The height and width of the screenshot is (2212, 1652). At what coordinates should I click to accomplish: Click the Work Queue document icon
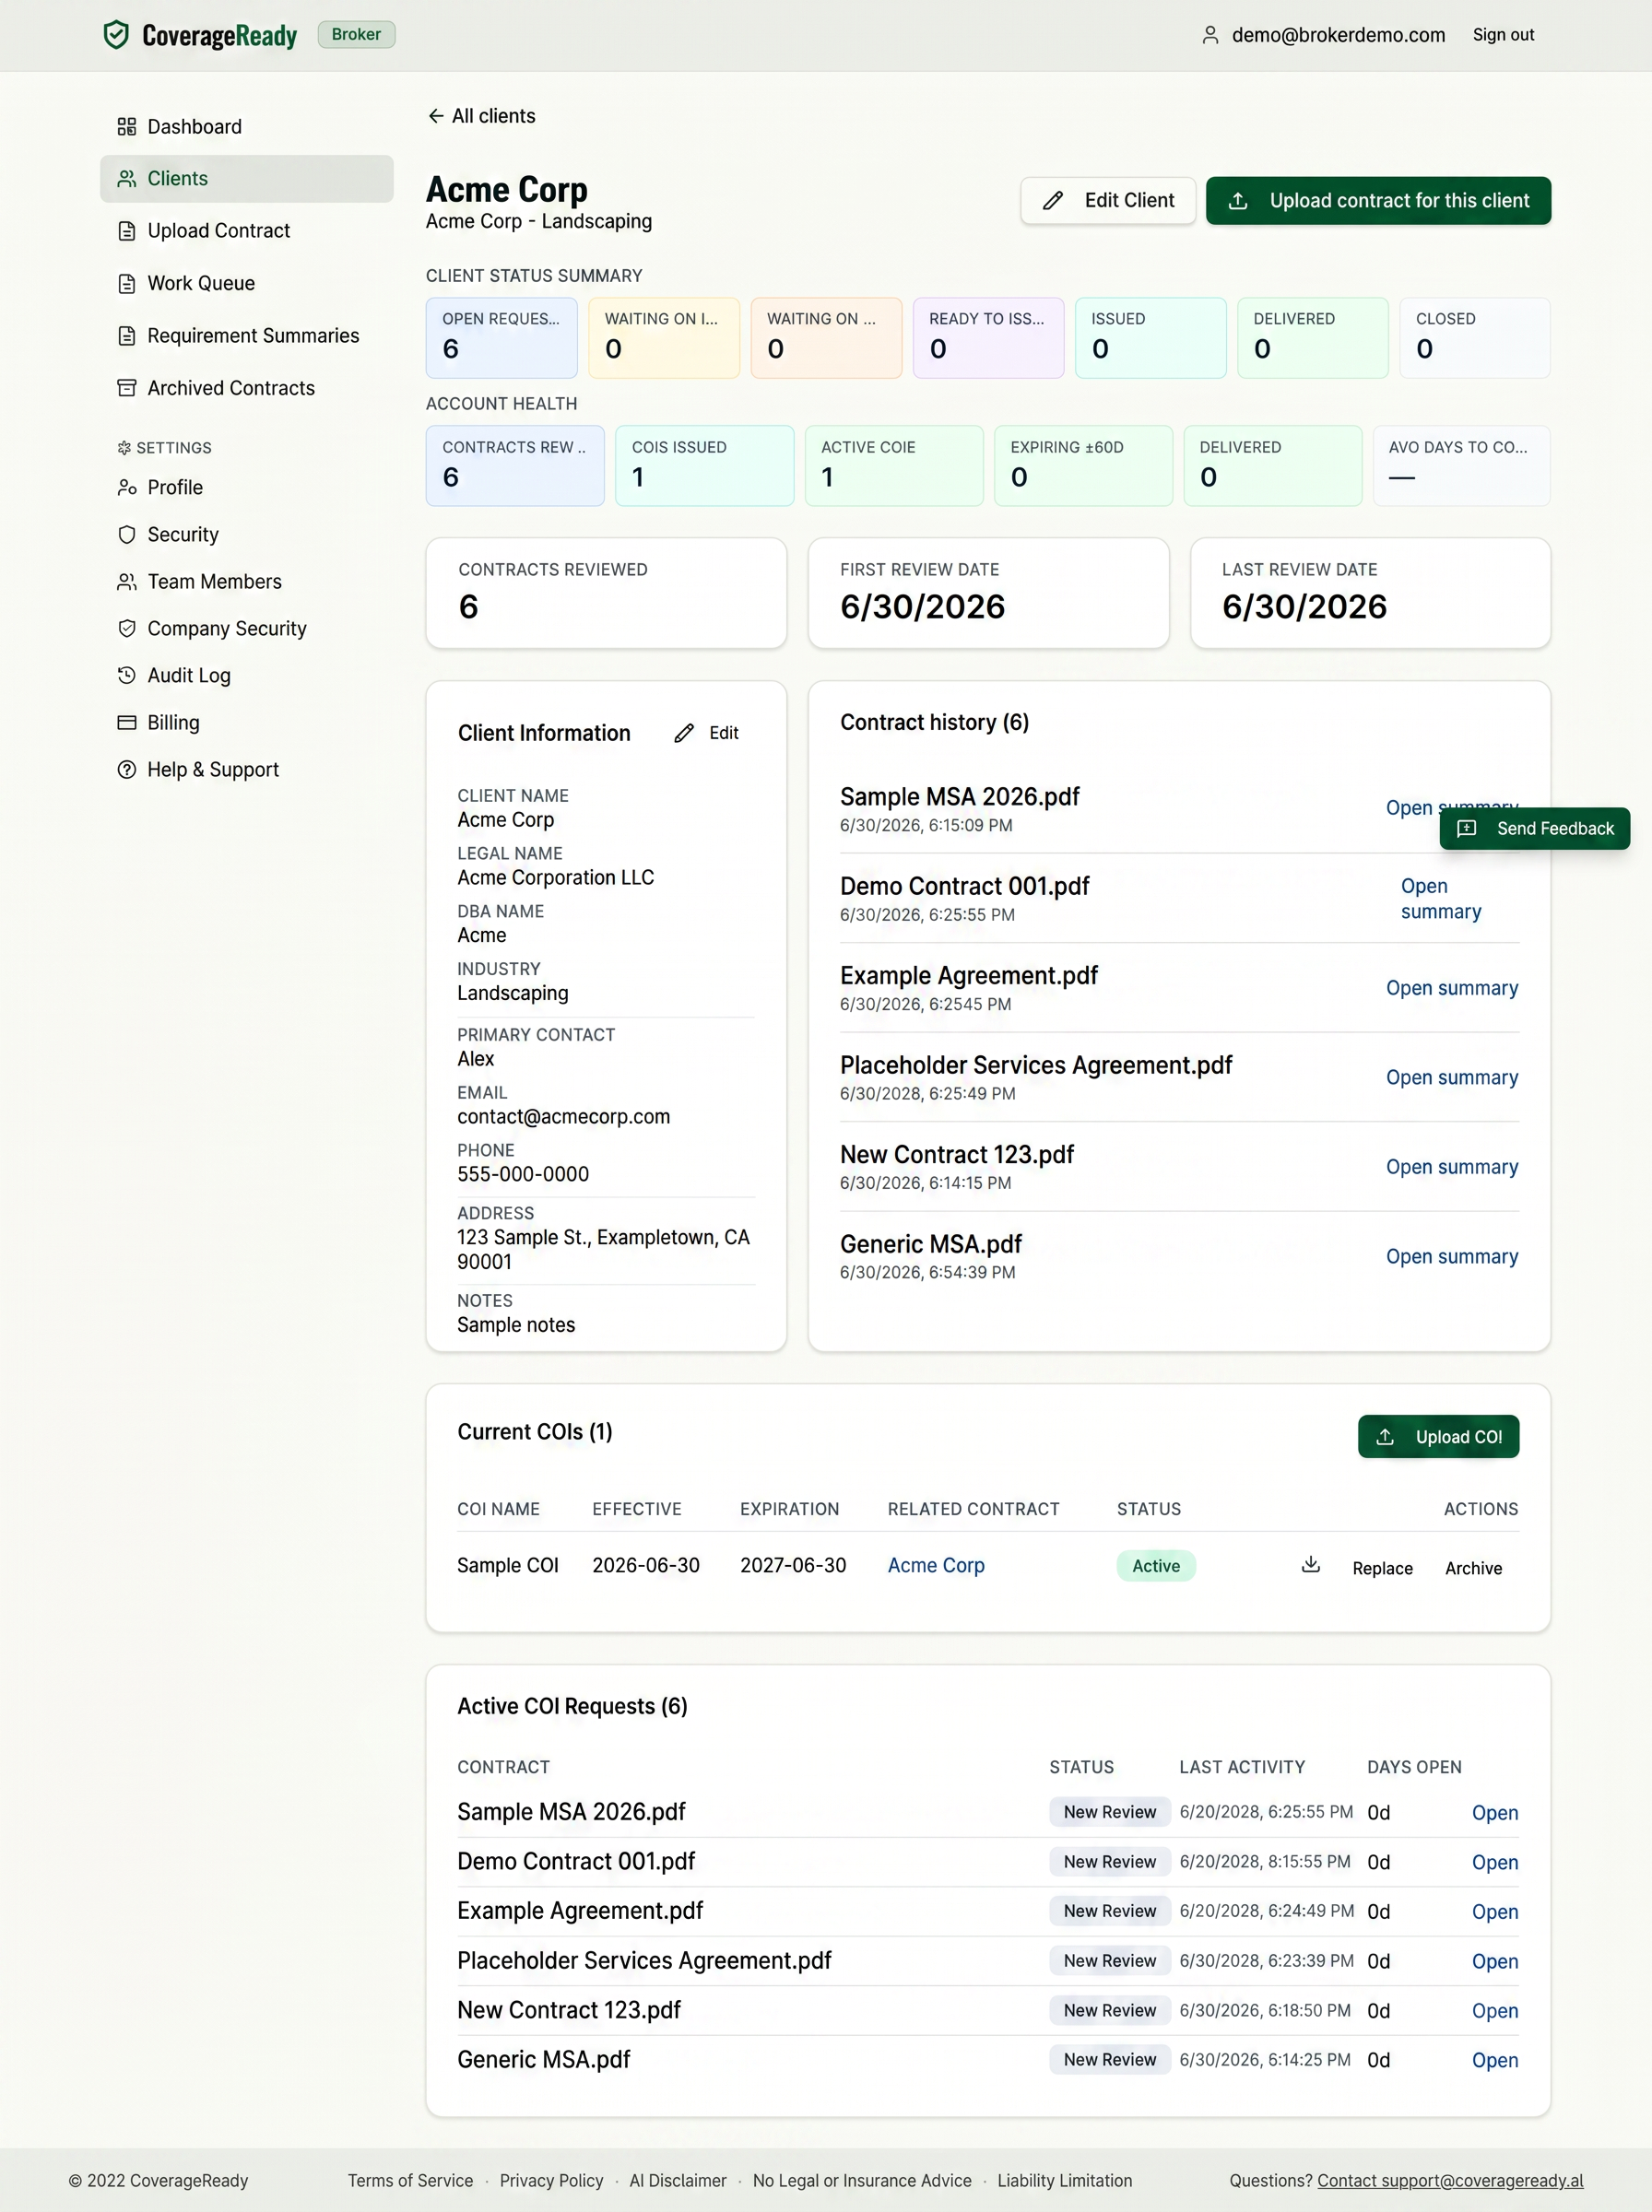click(x=126, y=284)
